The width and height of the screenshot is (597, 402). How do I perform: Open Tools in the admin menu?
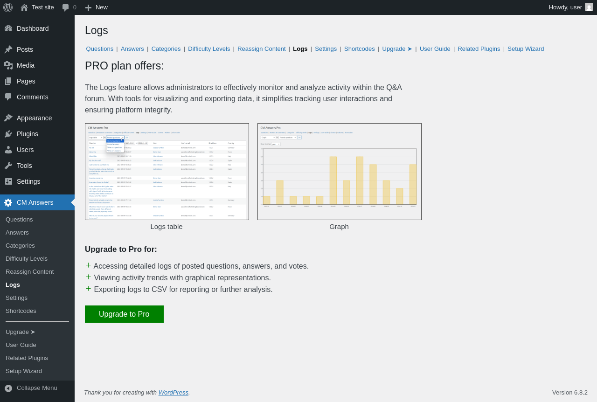click(x=37, y=166)
